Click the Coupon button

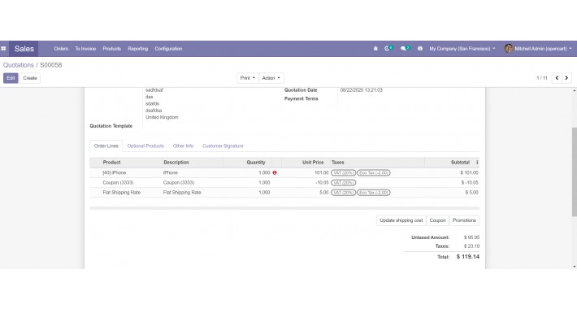pos(437,220)
